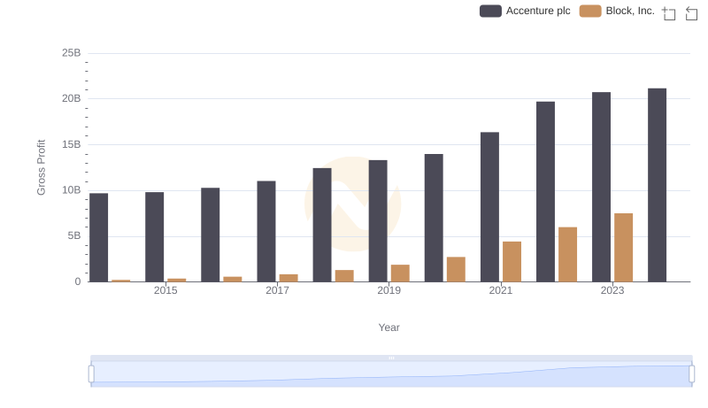Toggle Block, Inc. series in legend
This screenshot has height=408, width=708.
click(617, 11)
